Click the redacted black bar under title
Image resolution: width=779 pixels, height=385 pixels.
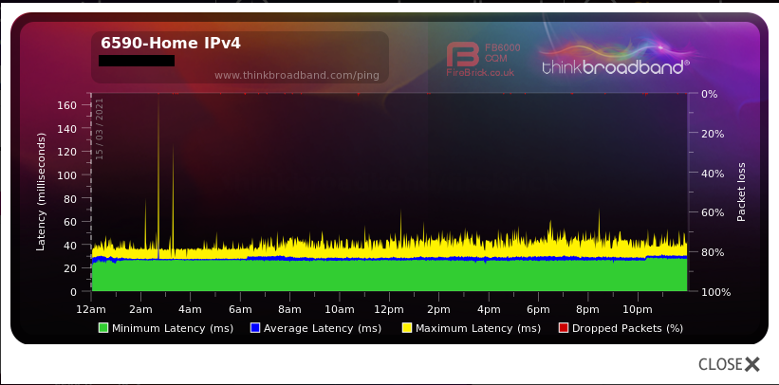click(x=137, y=61)
